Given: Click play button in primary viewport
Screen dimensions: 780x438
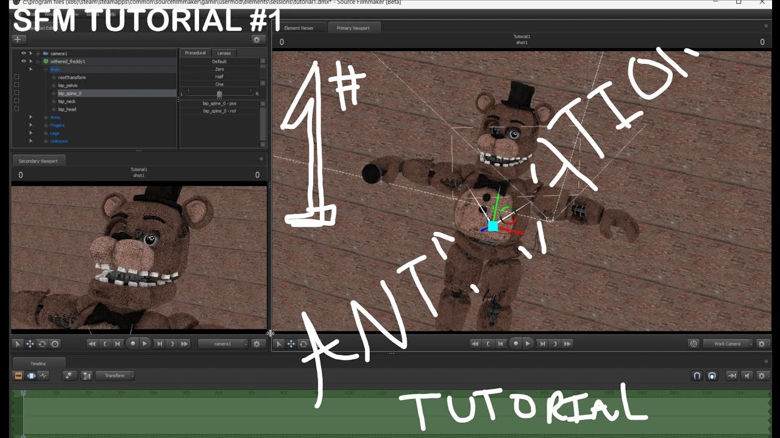Looking at the screenshot, I should [528, 344].
